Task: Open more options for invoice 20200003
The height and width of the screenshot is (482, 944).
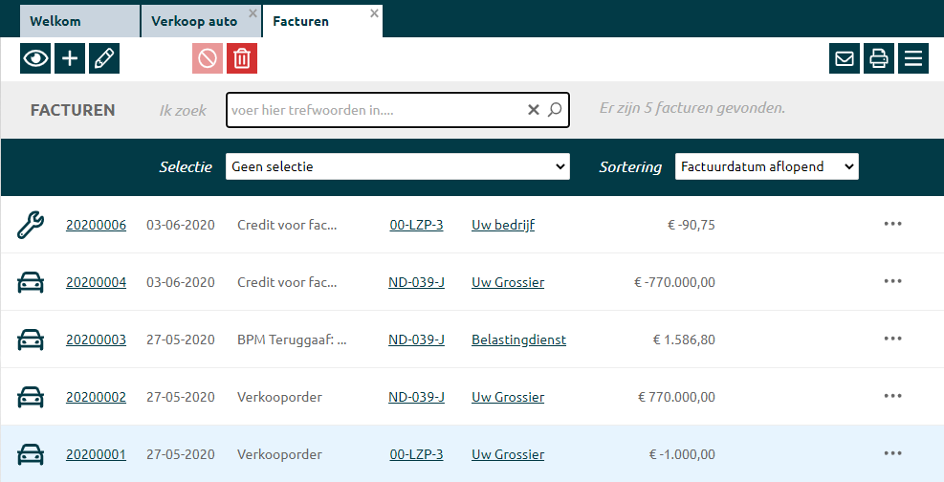Action: [x=893, y=339]
